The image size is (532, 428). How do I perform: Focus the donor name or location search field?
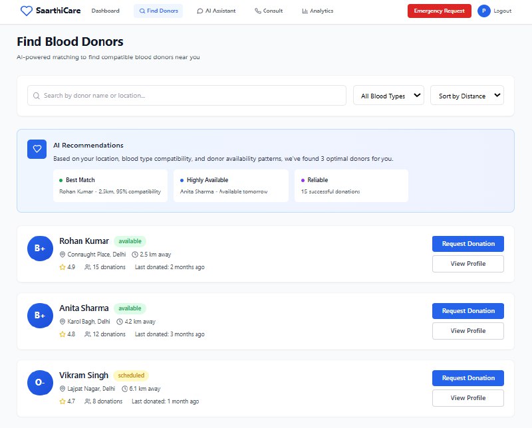point(187,95)
